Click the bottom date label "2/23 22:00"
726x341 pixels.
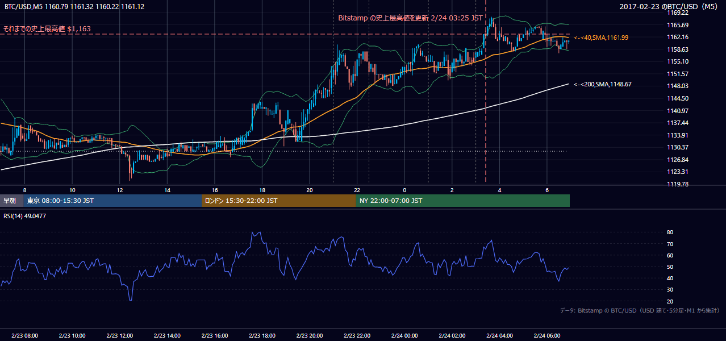(357, 336)
